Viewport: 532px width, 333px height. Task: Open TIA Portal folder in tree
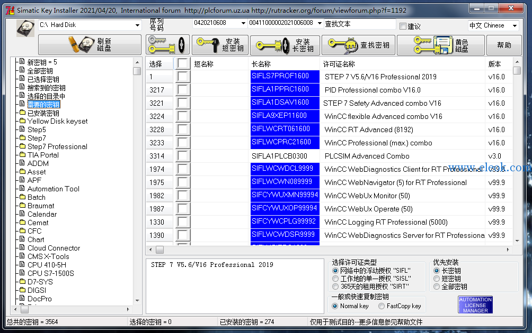(x=43, y=155)
